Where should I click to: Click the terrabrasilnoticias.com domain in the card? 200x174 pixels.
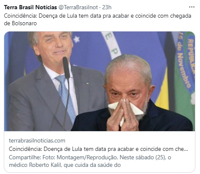(x=37, y=140)
